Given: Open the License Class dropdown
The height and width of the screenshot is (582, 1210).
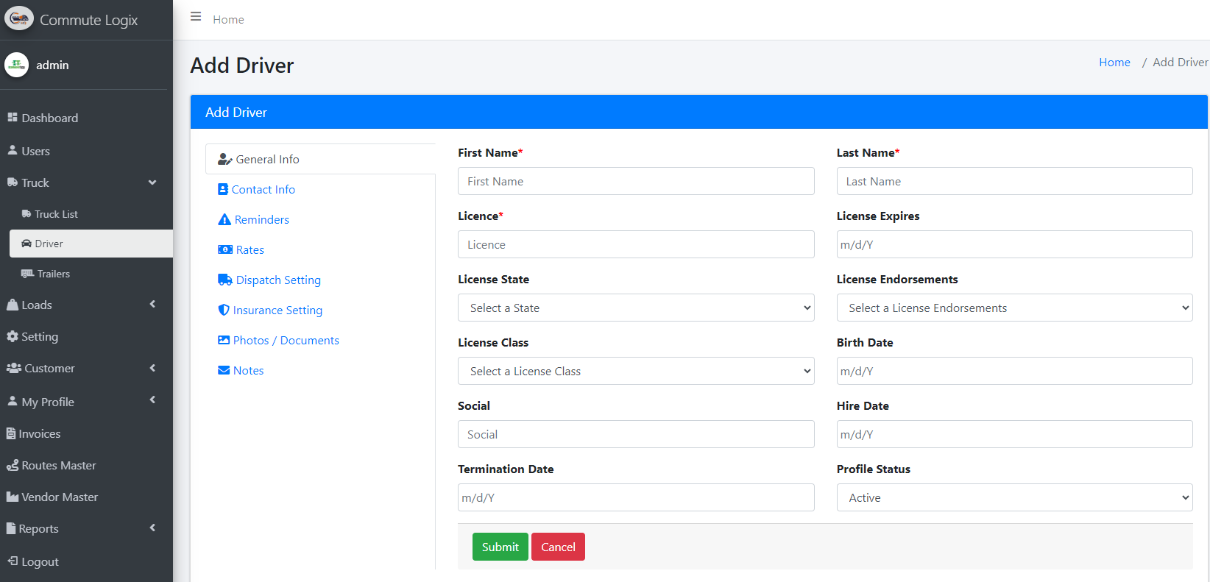Looking at the screenshot, I should [x=636, y=372].
